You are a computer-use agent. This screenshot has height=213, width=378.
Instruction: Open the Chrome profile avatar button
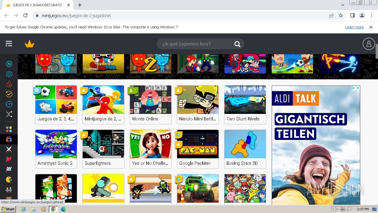click(x=362, y=15)
